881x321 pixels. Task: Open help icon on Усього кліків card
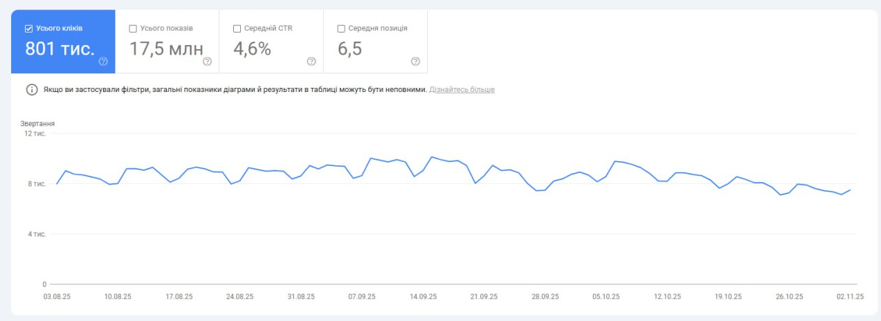point(103,62)
